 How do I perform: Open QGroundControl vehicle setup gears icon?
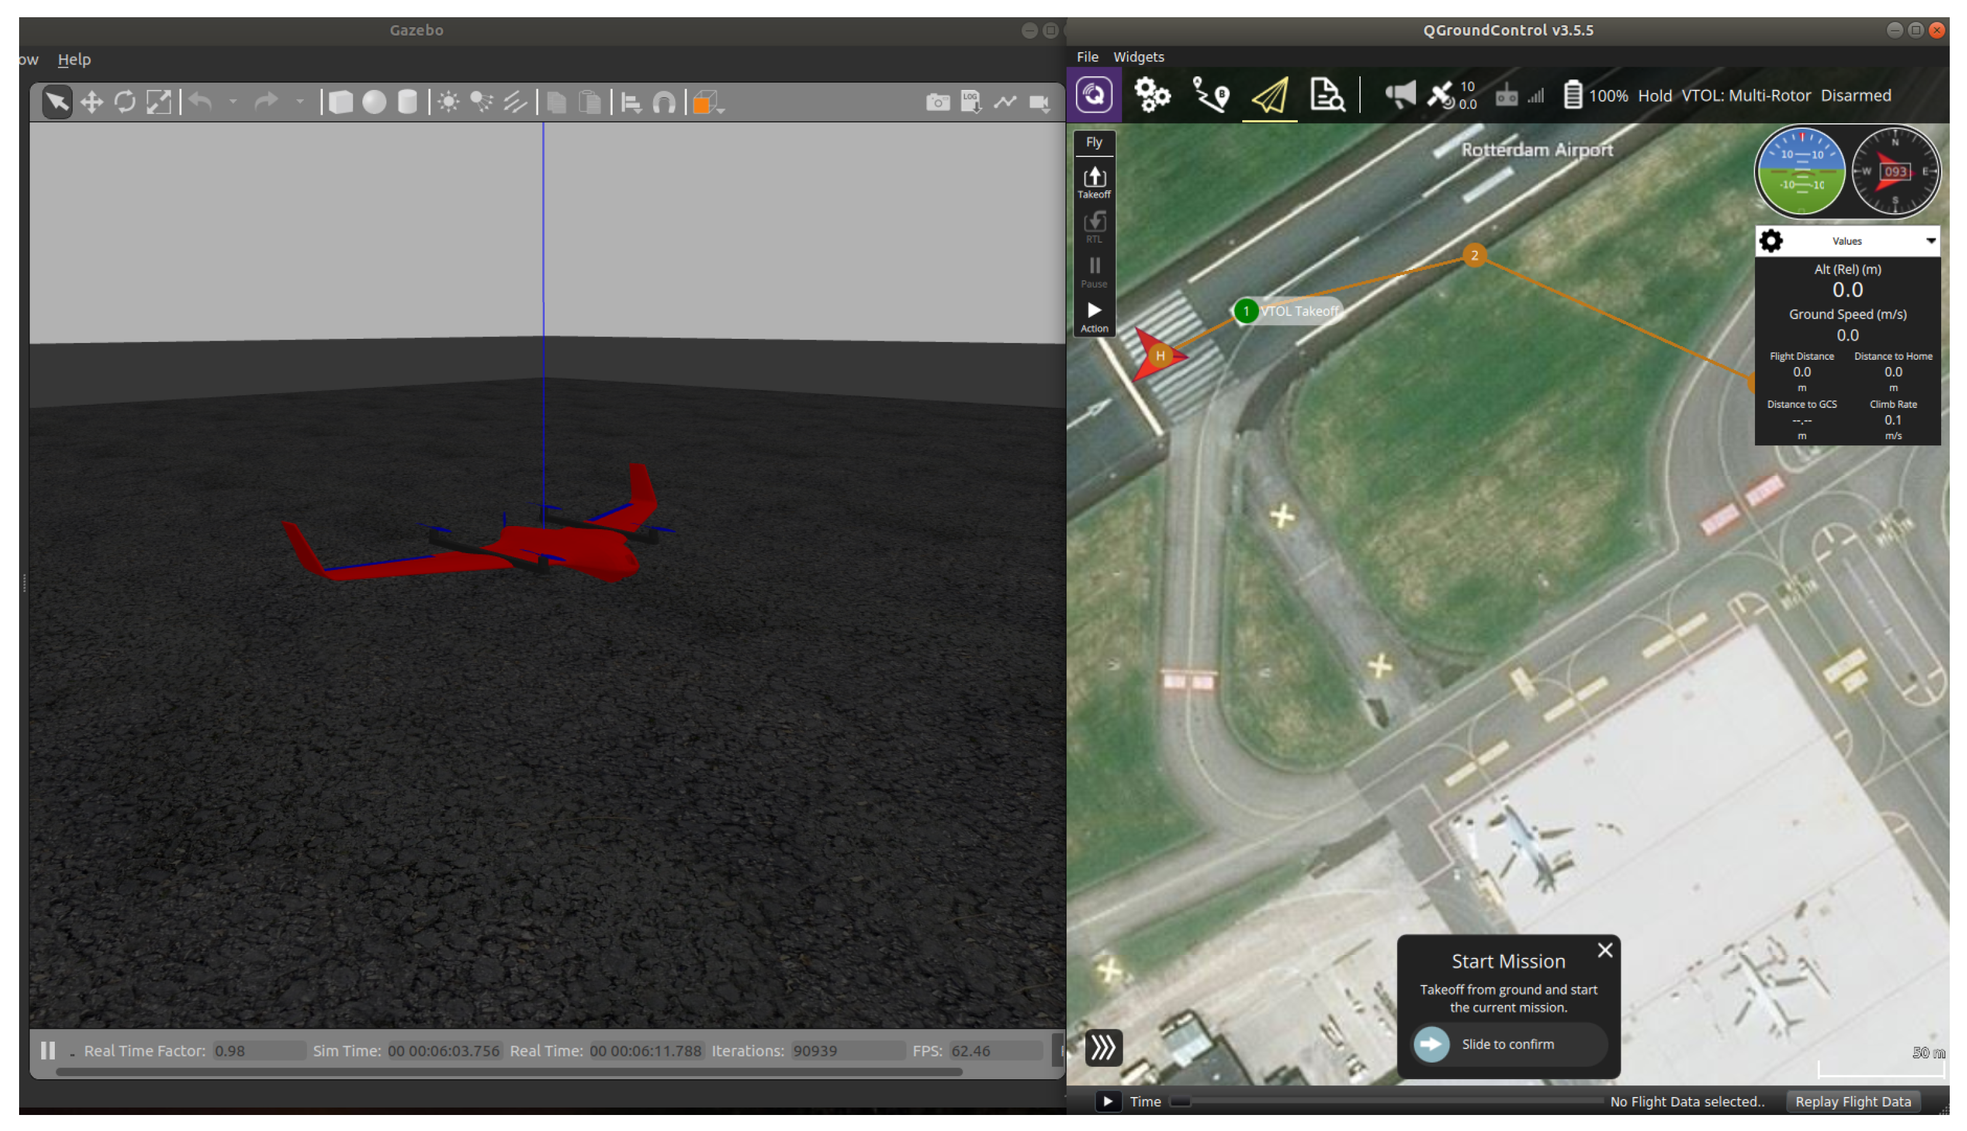point(1151,95)
